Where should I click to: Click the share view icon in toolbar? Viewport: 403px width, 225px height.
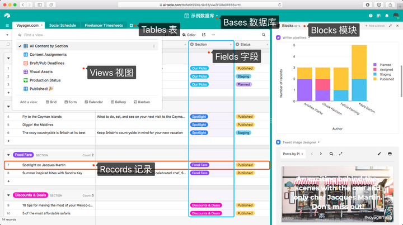(x=204, y=35)
